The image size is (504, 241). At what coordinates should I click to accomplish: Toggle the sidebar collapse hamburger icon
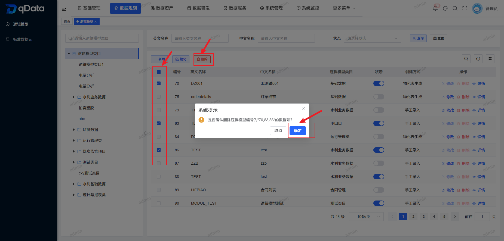pyautogui.click(x=64, y=9)
